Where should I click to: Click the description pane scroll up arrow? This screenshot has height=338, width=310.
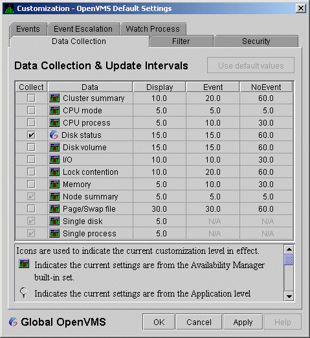pyautogui.click(x=289, y=249)
